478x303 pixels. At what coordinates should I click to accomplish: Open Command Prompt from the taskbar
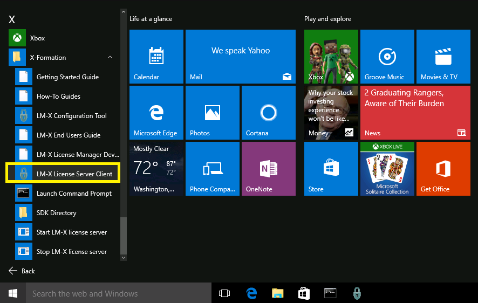[330, 293]
